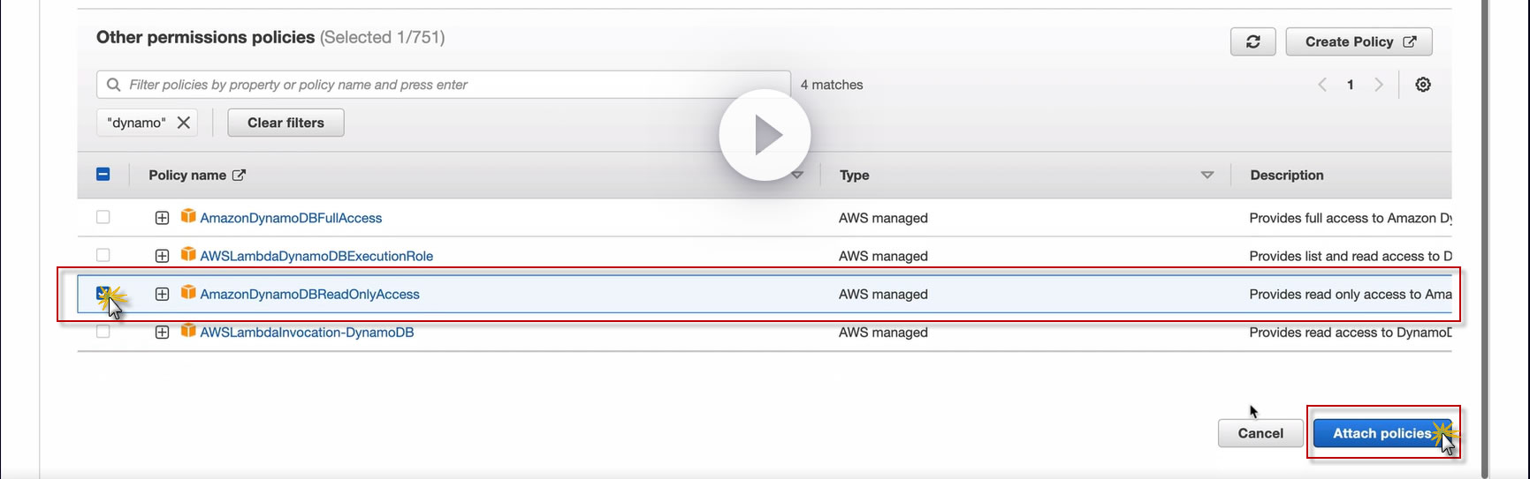Open the table preferences gear icon

[1423, 85]
